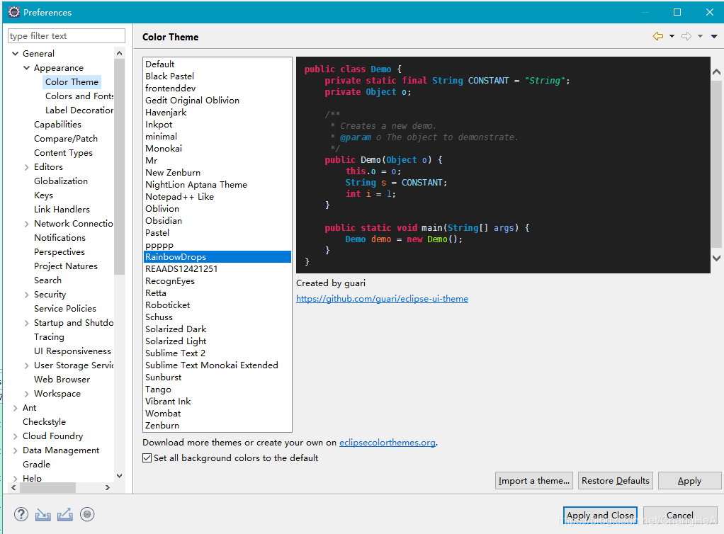Expand the Network Connections node
The image size is (724, 534).
coord(26,224)
